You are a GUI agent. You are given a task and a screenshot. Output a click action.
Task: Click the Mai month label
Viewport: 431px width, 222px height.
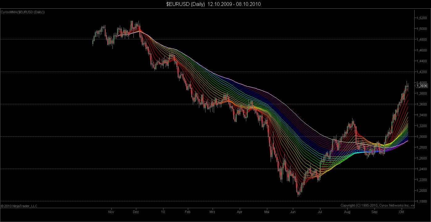pyautogui.click(x=267, y=212)
